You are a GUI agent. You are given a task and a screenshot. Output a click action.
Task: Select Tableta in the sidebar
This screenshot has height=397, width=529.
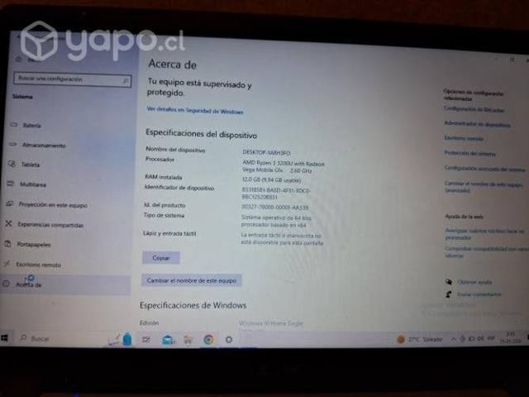pos(31,165)
